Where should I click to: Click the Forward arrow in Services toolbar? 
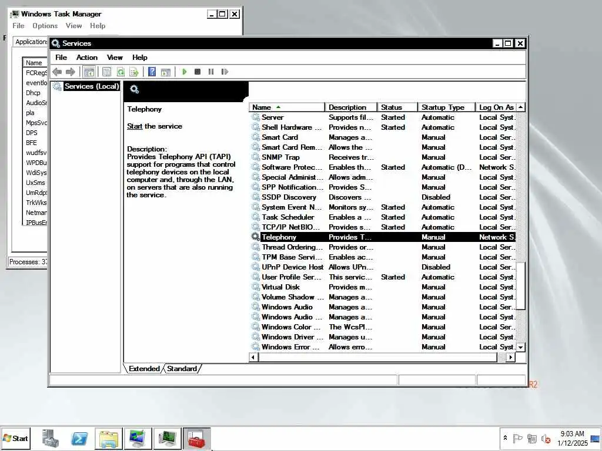pyautogui.click(x=71, y=72)
